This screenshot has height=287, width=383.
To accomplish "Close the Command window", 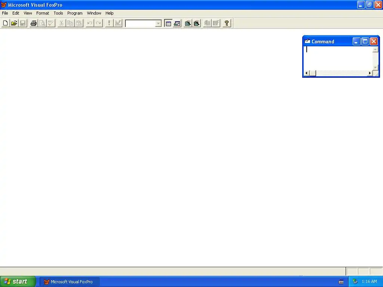I will coord(374,41).
